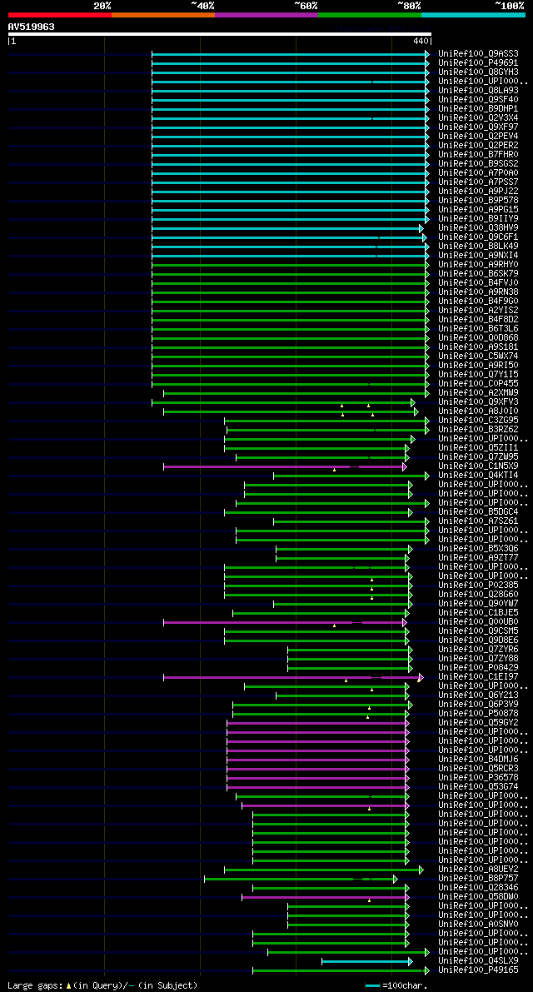Click the purple alignment bar for C1N5X9

coord(285,467)
